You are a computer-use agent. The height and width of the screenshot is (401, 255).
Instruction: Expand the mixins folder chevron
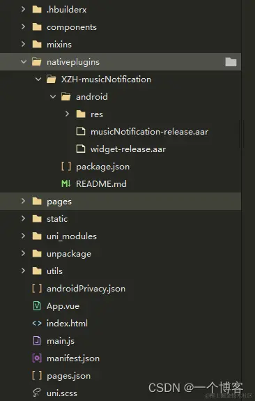click(23, 44)
